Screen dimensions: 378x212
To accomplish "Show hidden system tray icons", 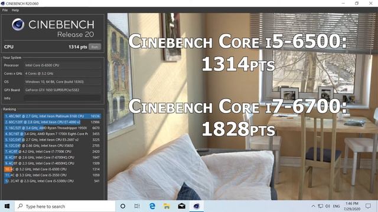I will coord(313,206).
